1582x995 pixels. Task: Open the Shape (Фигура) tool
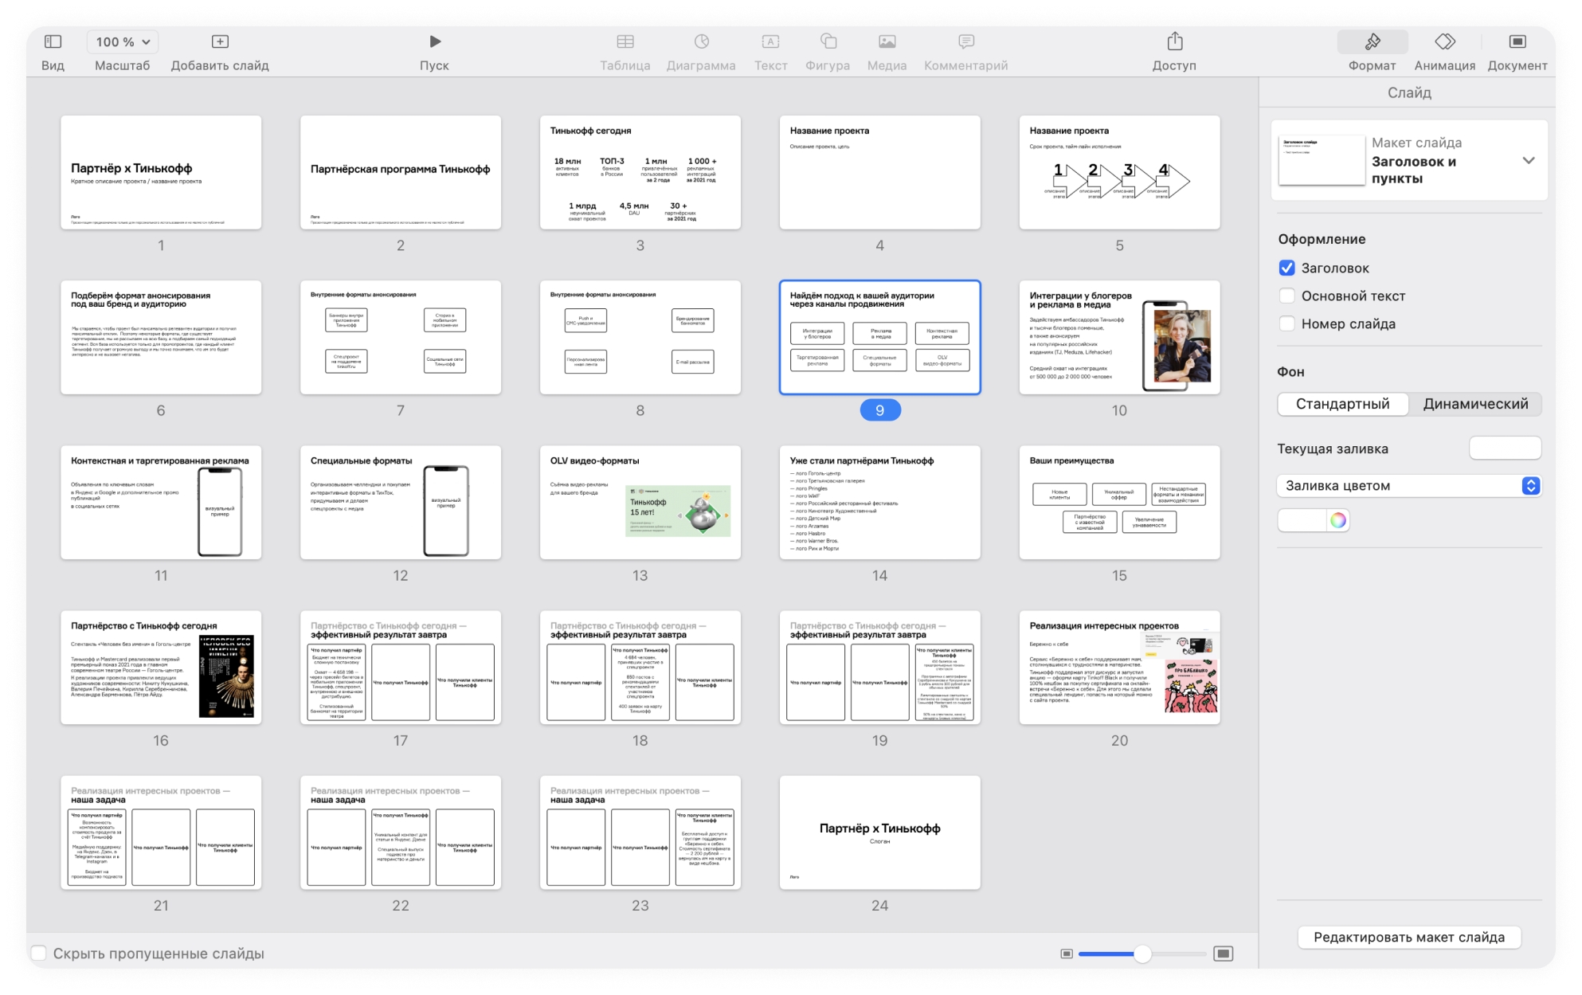(x=828, y=41)
